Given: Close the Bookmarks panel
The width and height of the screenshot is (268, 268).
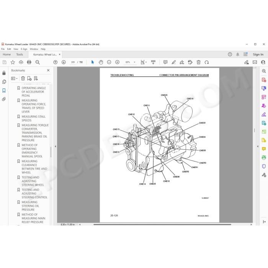Looking at the screenshot, I should (48, 70).
